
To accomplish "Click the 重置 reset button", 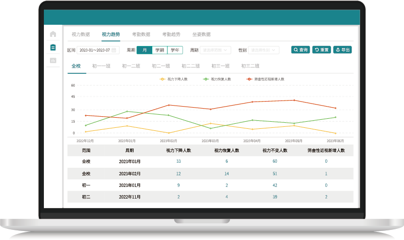I will coord(322,50).
